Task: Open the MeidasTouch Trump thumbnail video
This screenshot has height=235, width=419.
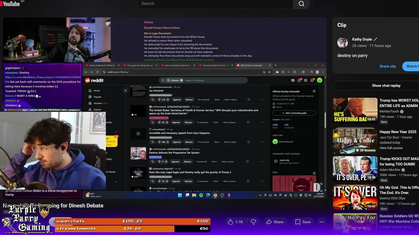Action: pyautogui.click(x=355, y=110)
